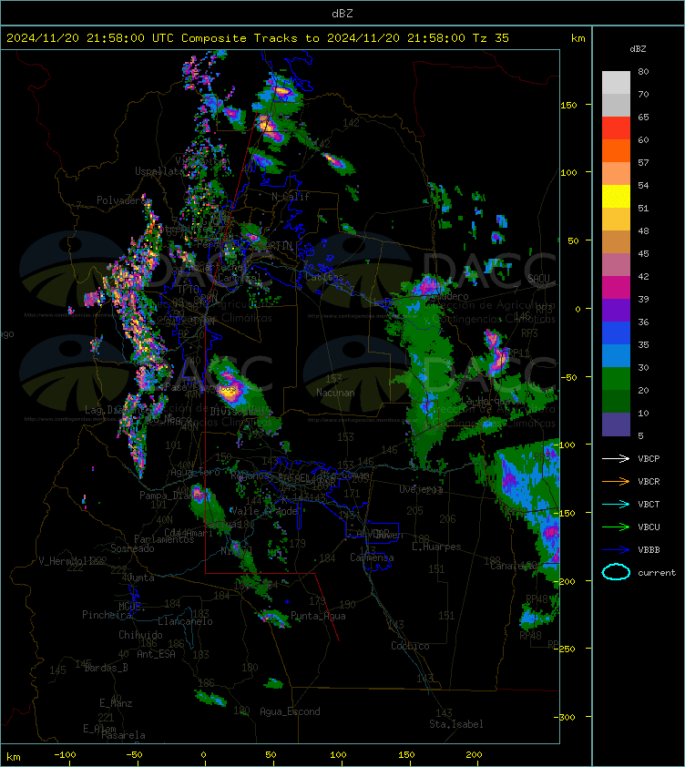685x767 pixels.
Task: Select the light blue 30–35 dBZ swatch
Action: click(x=616, y=355)
